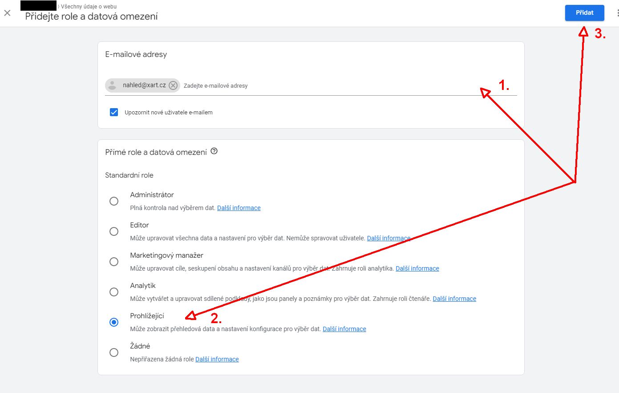Open Další informace link for Administrátor
Screen dimensions: 619x393
[x=239, y=208]
